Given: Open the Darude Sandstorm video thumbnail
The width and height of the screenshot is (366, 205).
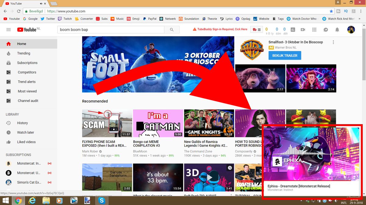Looking at the screenshot, I should point(107,178).
